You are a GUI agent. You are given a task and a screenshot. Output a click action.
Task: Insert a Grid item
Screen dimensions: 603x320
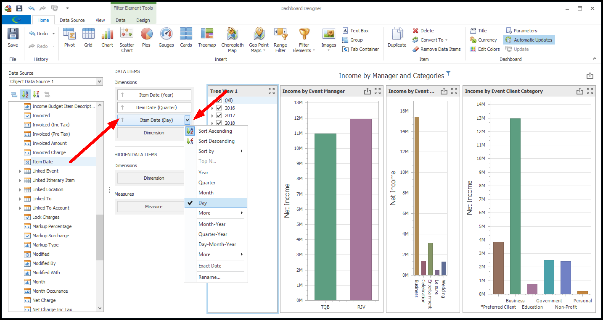(x=88, y=38)
